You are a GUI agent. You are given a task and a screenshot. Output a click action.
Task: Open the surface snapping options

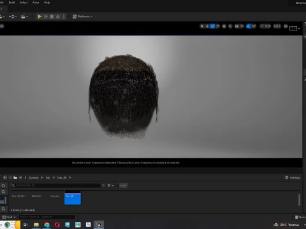tap(230, 26)
